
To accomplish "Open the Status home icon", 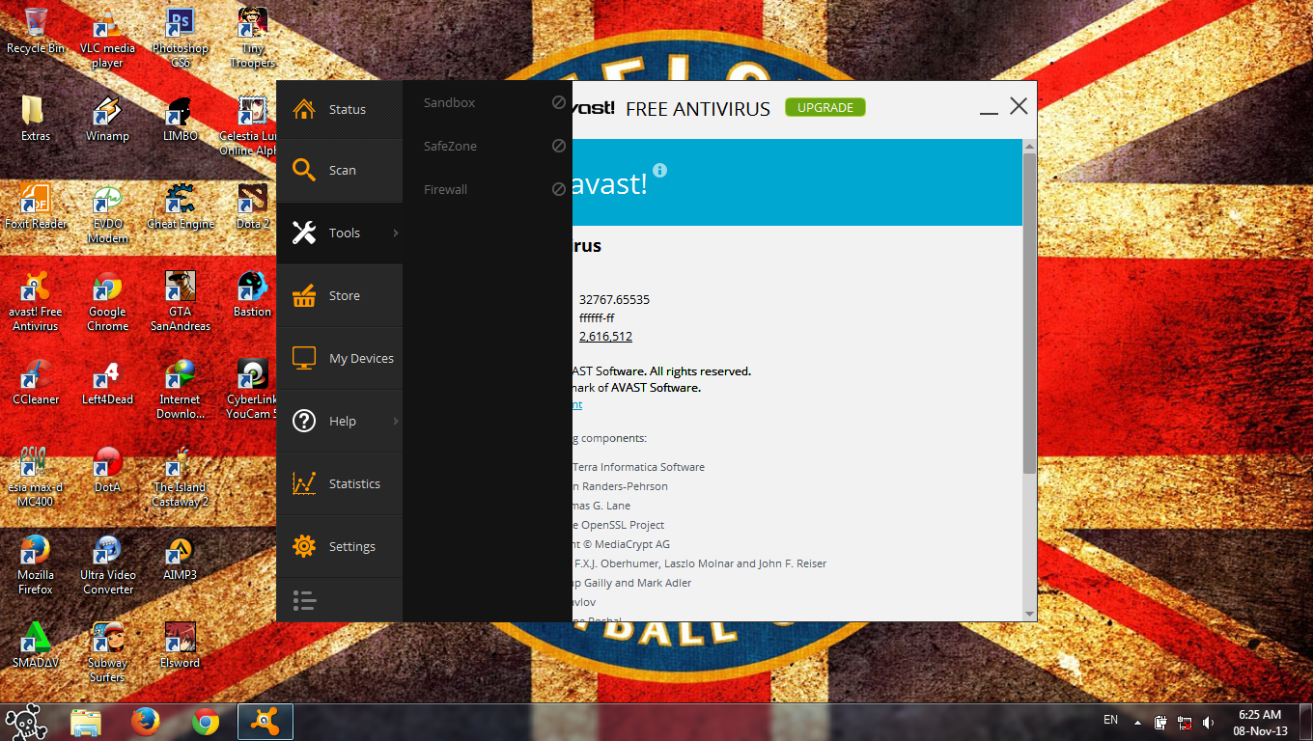I will (304, 108).
